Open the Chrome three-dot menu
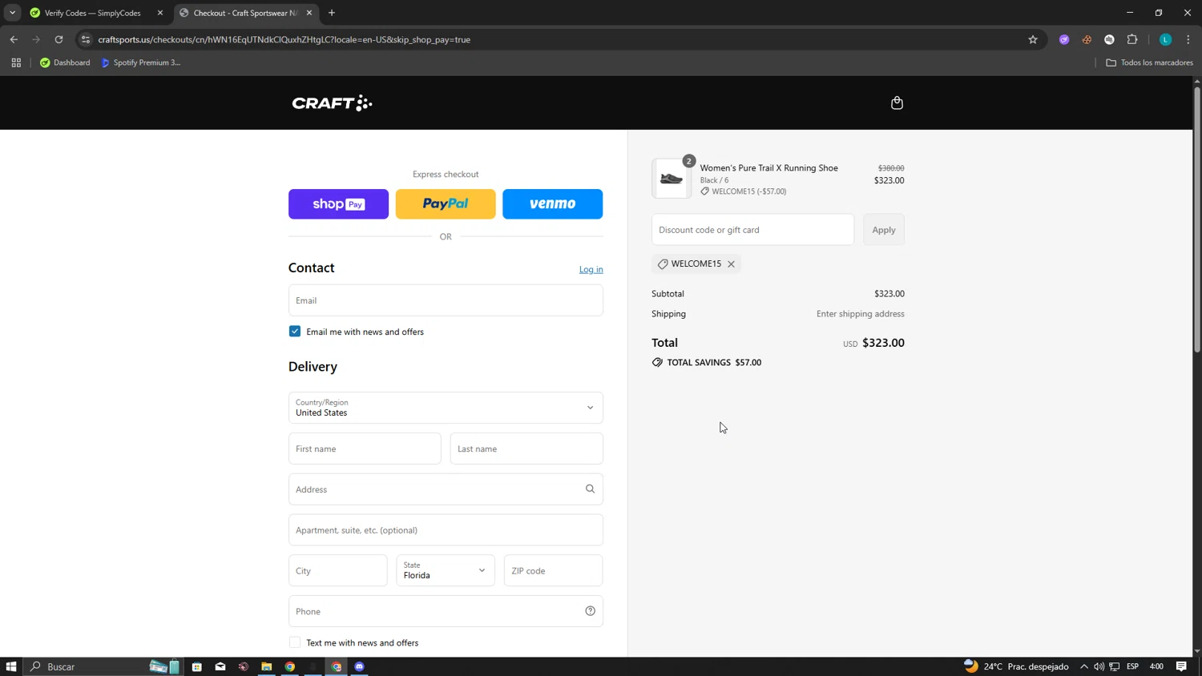The image size is (1202, 676). coord(1188,39)
